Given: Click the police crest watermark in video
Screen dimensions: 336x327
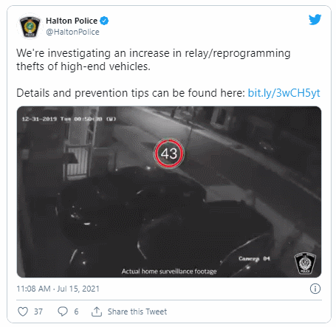Looking at the screenshot, I should point(305,263).
